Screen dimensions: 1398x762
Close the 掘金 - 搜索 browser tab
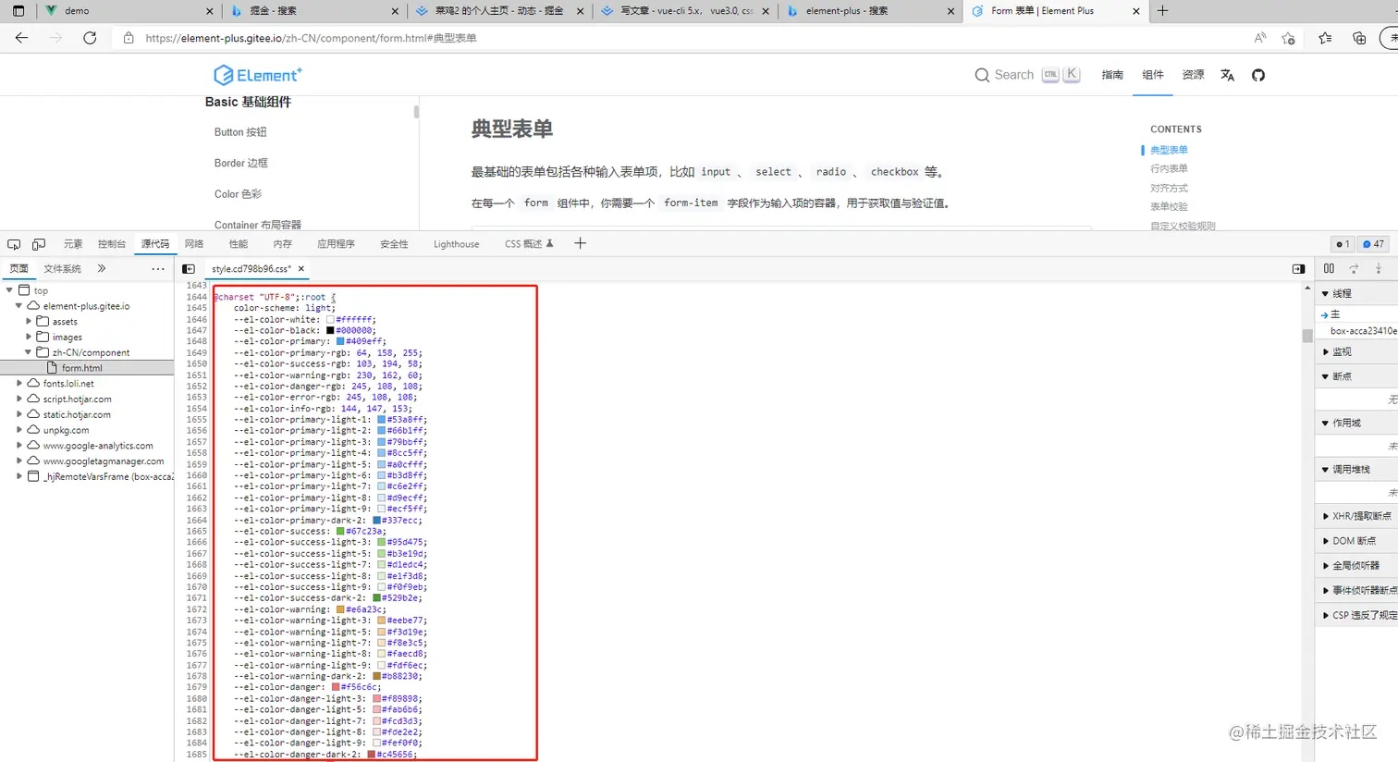tap(396, 11)
